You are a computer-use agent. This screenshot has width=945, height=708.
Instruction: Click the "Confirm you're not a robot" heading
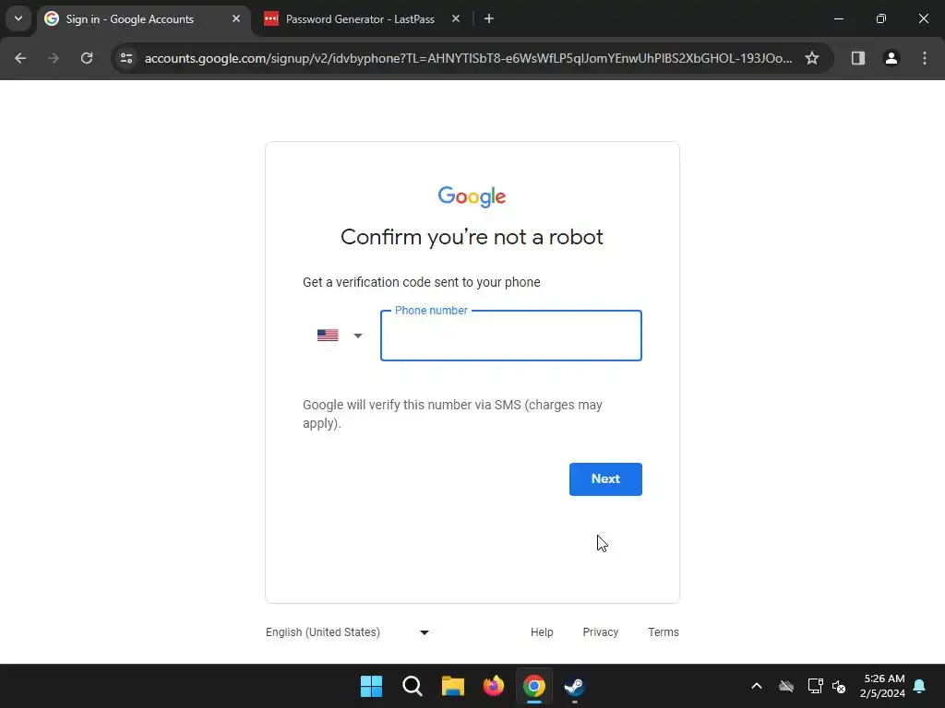pos(472,237)
